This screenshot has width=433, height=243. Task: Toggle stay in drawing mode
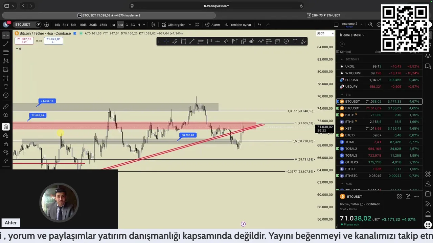pos(6,135)
